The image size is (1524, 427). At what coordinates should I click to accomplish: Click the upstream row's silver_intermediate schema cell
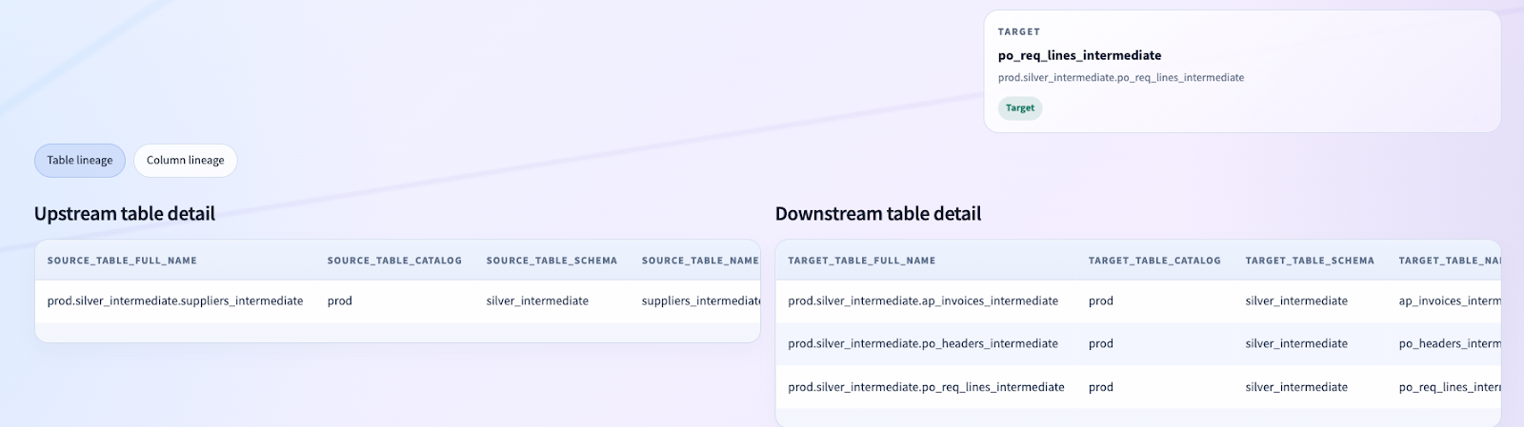click(x=537, y=301)
